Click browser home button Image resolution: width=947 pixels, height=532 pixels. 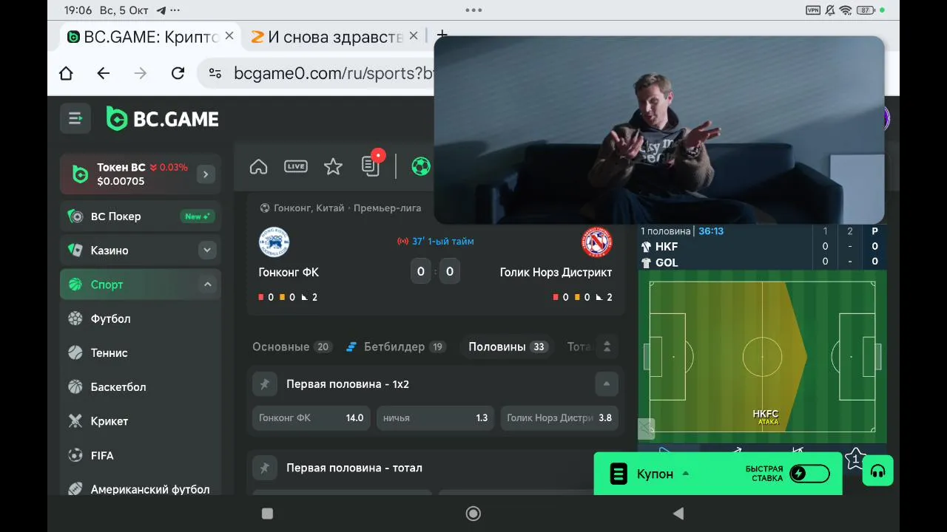(66, 73)
